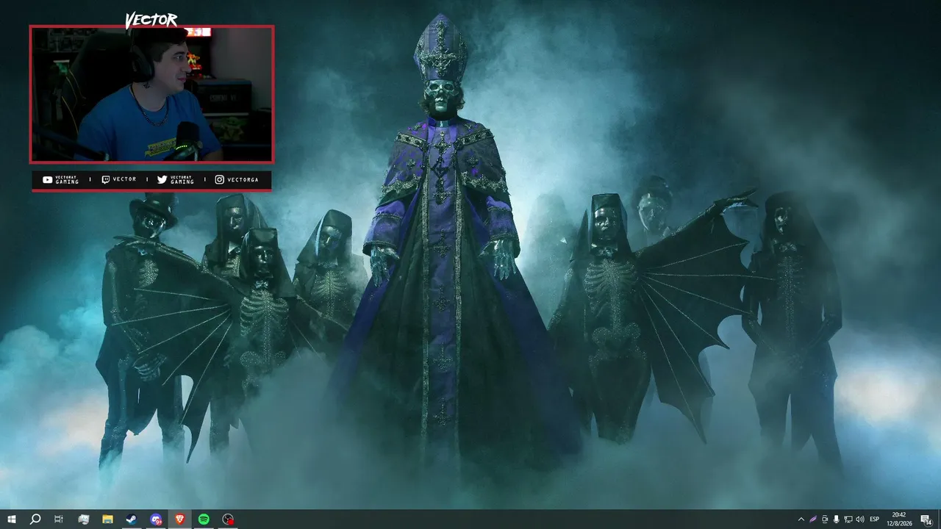Open the Windows Start menu

[x=12, y=519]
